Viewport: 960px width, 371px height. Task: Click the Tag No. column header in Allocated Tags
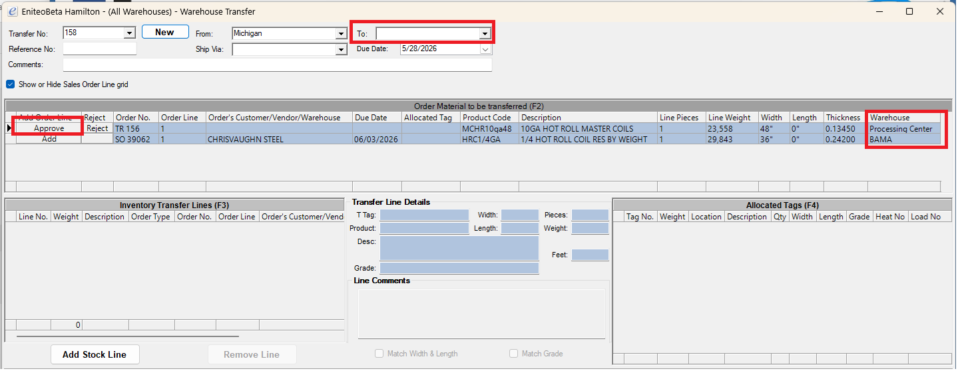pyautogui.click(x=640, y=216)
